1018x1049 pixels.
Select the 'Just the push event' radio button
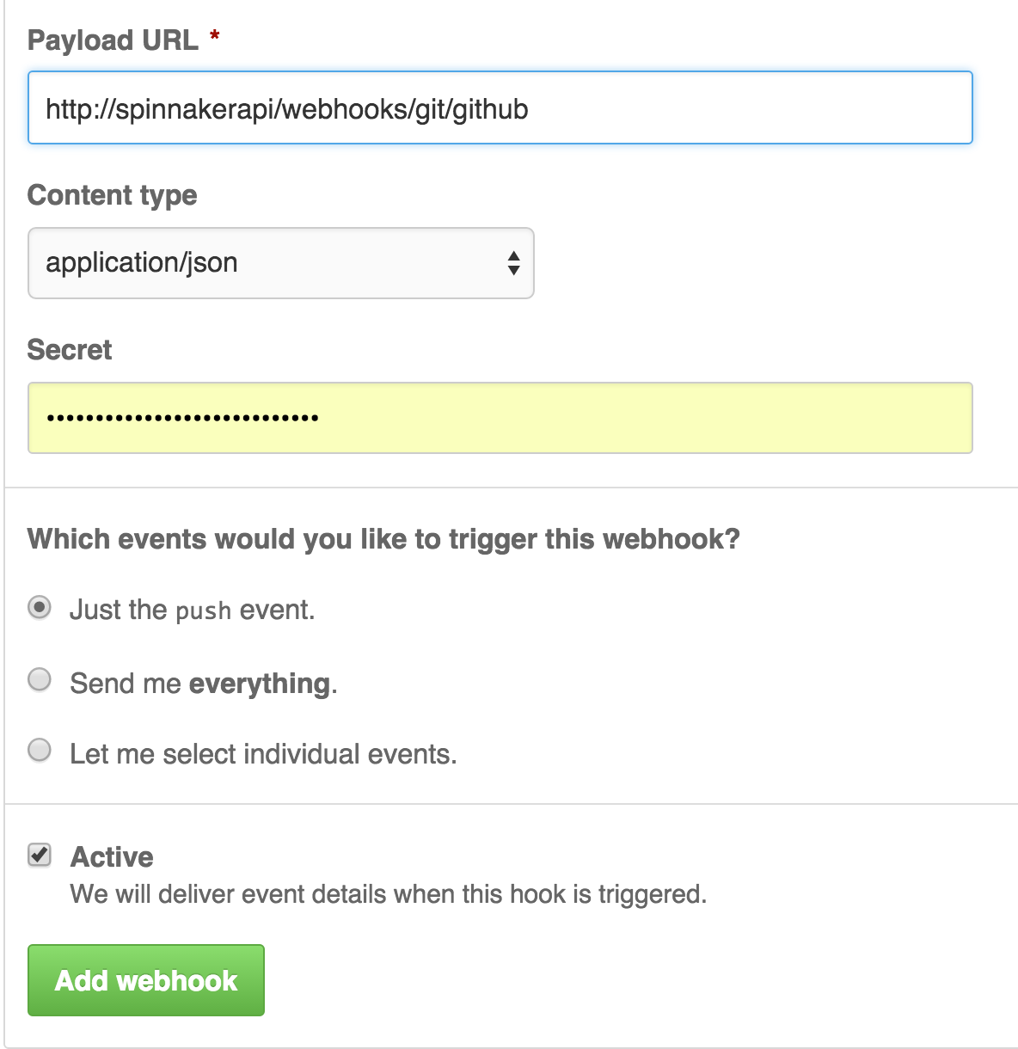click(x=40, y=608)
